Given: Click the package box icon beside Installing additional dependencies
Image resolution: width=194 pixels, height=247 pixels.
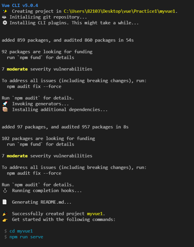Looking at the screenshot, I should pyautogui.click(x=5, y=109).
